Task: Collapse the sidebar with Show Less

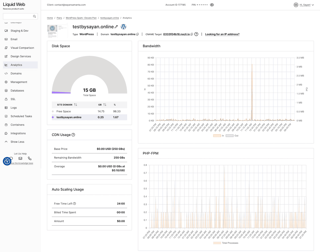Action: pos(17,142)
